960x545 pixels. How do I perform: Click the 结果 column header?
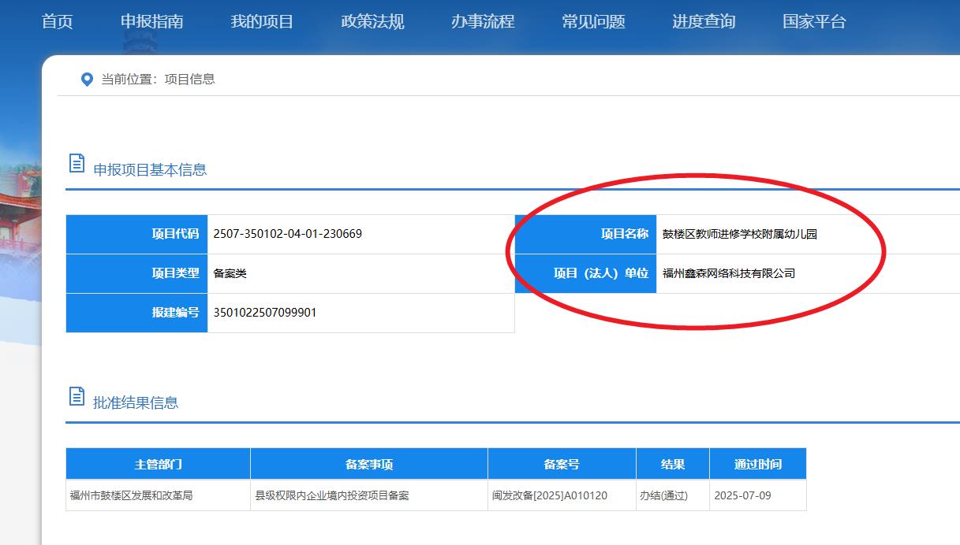pos(673,464)
